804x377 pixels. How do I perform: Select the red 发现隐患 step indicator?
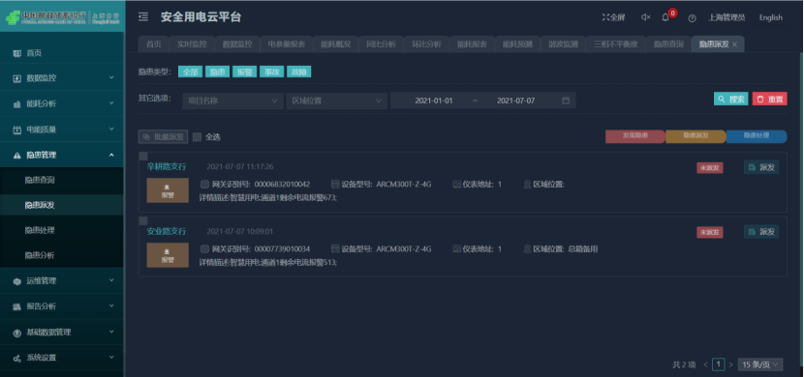635,136
